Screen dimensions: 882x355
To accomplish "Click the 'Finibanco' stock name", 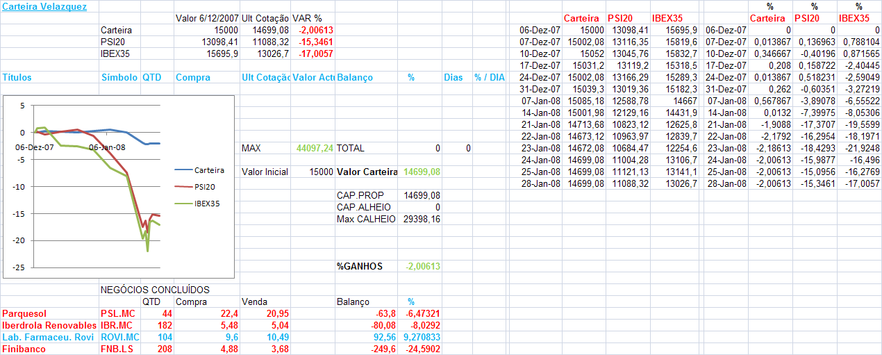I will click(x=24, y=349).
